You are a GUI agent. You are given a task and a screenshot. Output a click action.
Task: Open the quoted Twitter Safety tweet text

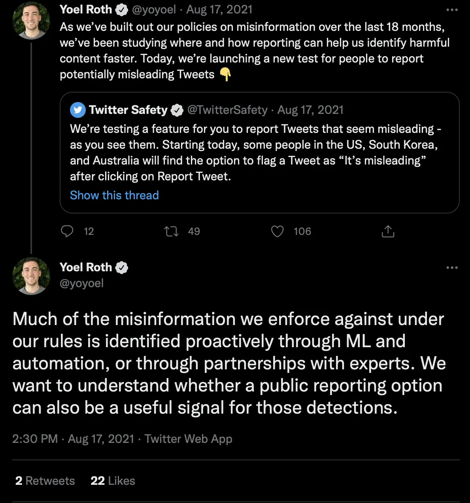click(x=255, y=153)
